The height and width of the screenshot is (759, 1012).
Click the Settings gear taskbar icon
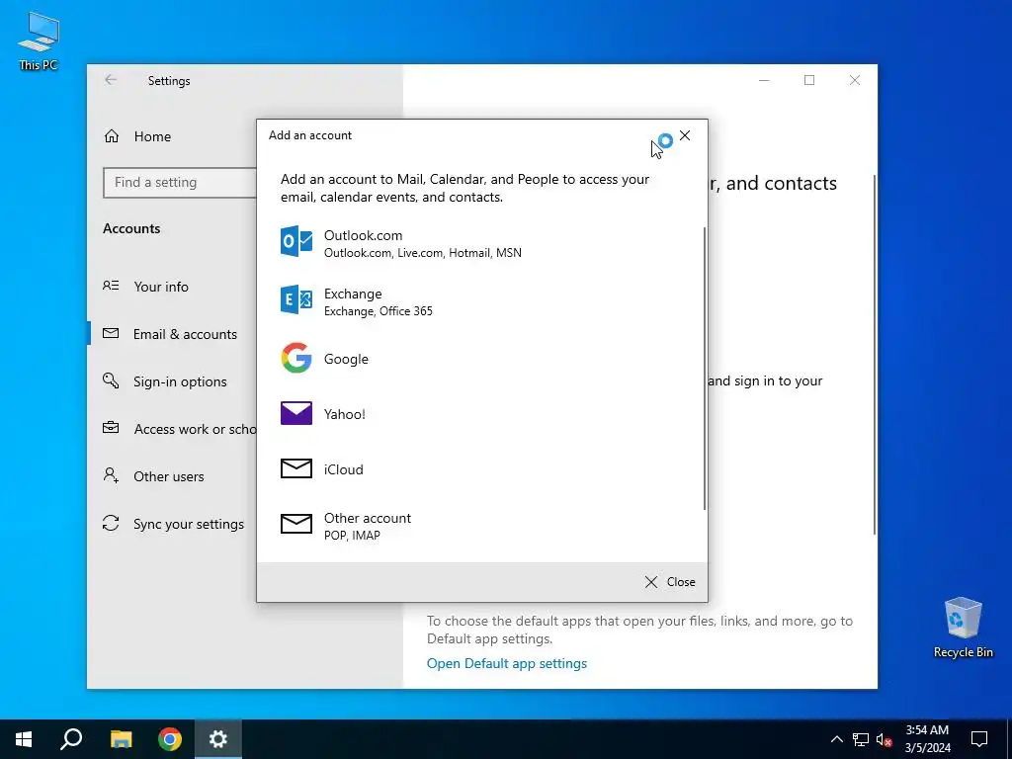218,739
